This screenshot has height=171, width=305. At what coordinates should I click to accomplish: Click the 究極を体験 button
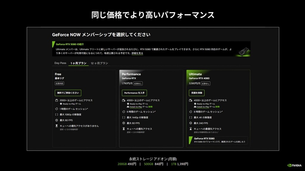click(x=197, y=93)
